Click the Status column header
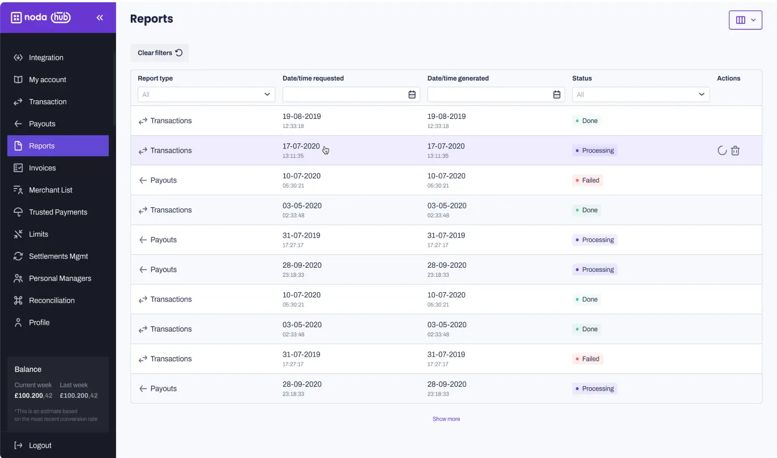 (582, 78)
